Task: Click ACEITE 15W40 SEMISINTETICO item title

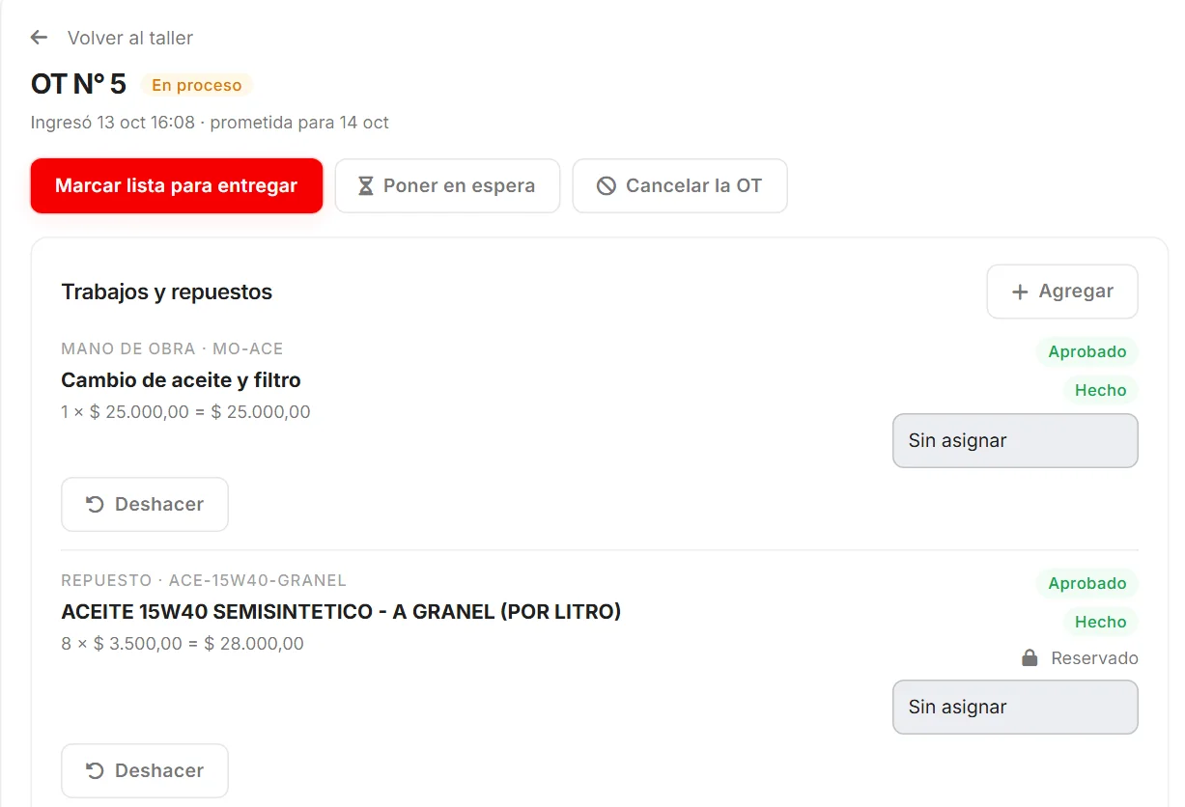Action: [x=341, y=612]
